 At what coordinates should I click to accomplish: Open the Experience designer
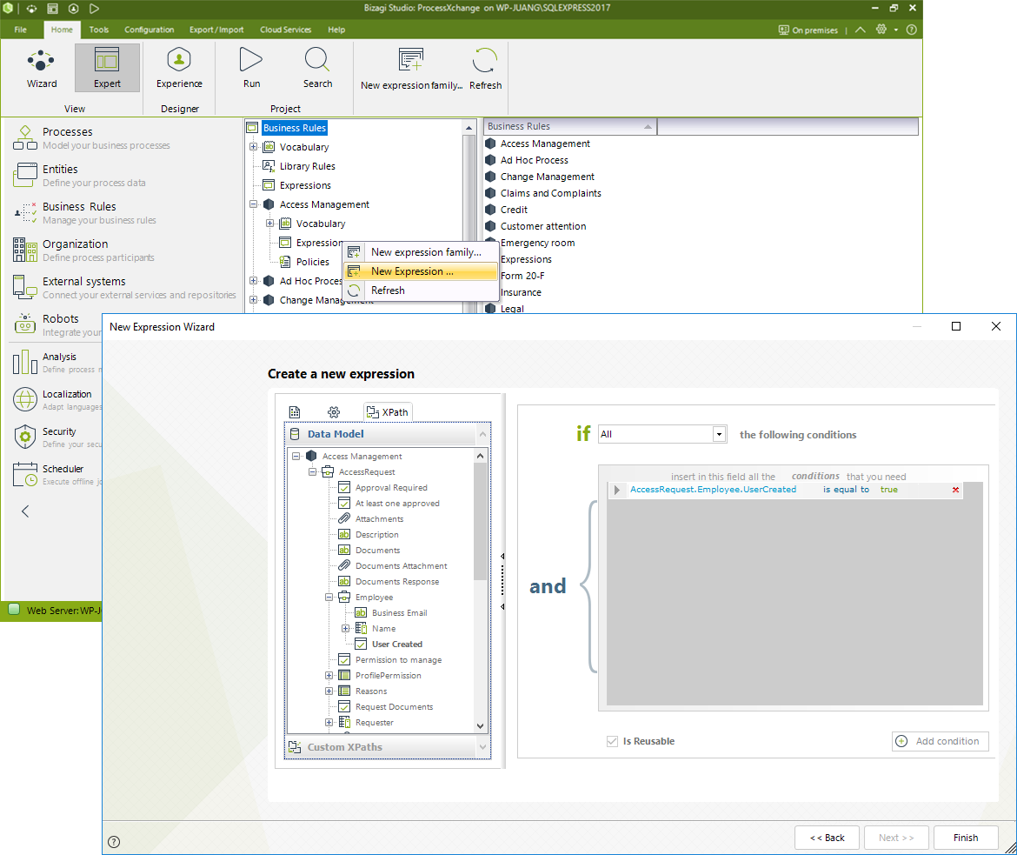pos(179,68)
